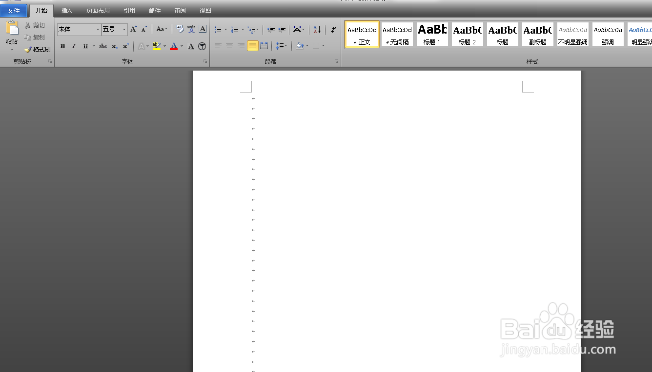Apply yellow text highlight color
This screenshot has width=652, height=372.
(156, 46)
